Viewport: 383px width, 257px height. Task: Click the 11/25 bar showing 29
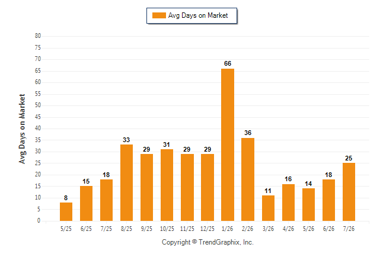(187, 188)
